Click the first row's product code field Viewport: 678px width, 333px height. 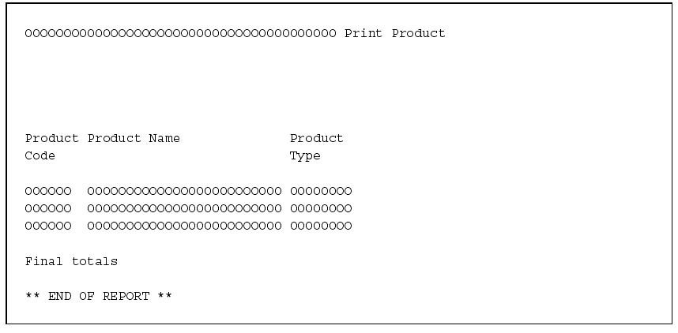(x=48, y=191)
